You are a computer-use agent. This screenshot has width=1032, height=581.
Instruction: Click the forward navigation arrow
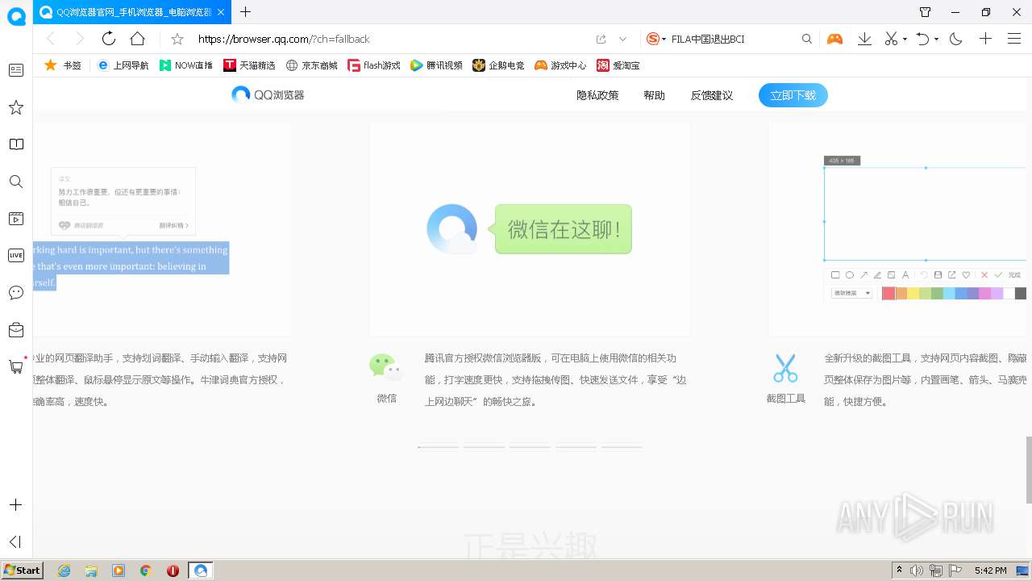tap(79, 39)
